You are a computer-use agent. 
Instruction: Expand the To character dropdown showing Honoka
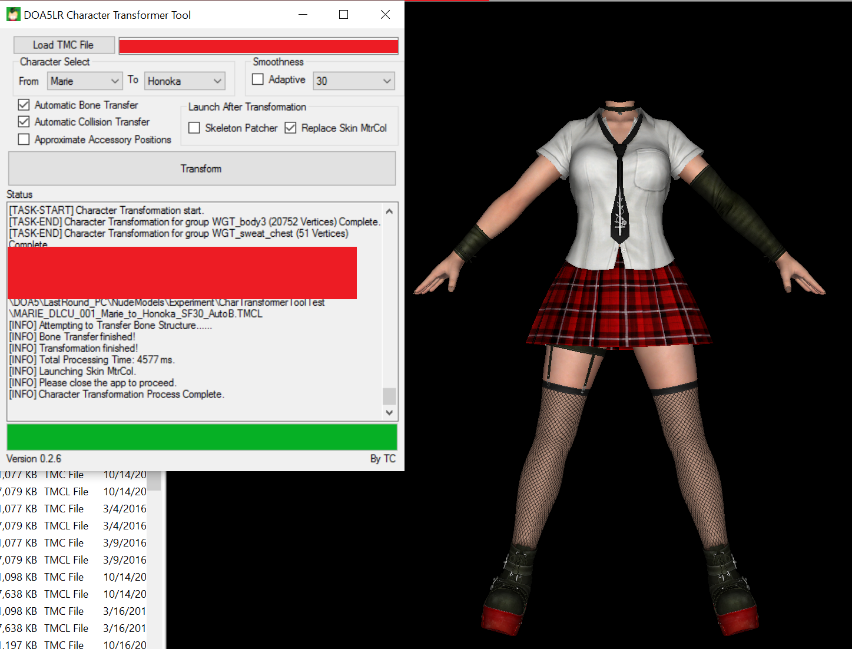point(185,81)
